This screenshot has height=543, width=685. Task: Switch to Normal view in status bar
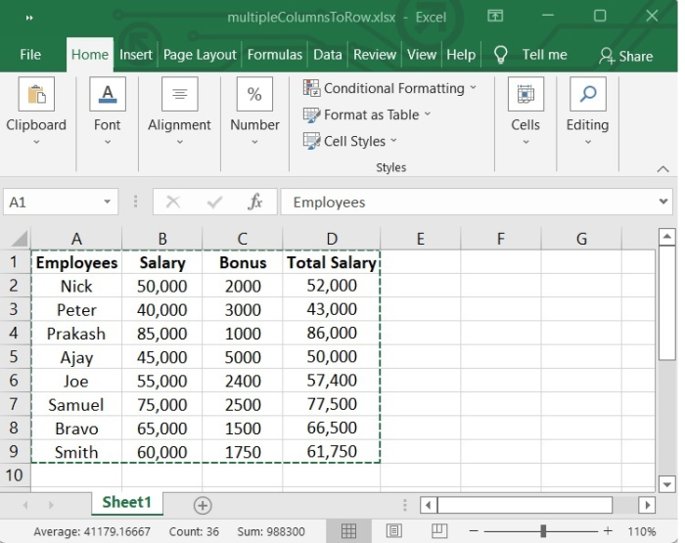click(x=348, y=531)
